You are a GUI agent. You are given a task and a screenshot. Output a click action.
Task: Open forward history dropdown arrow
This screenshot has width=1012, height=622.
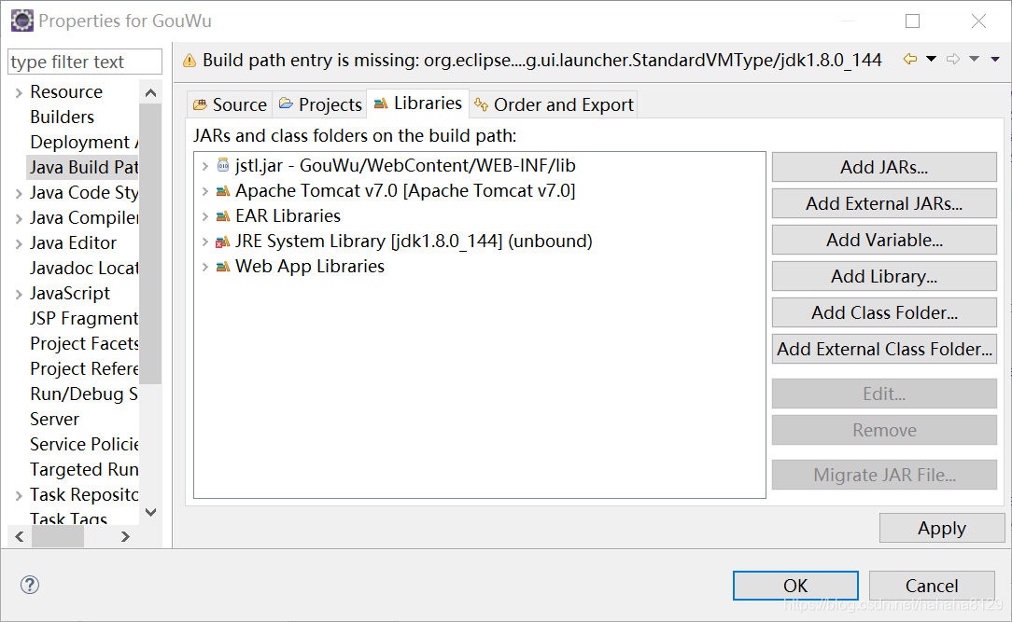(975, 60)
